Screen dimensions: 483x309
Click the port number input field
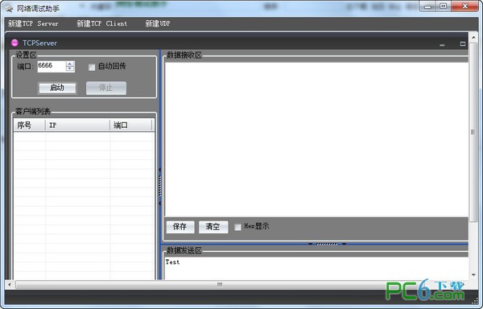pos(52,66)
